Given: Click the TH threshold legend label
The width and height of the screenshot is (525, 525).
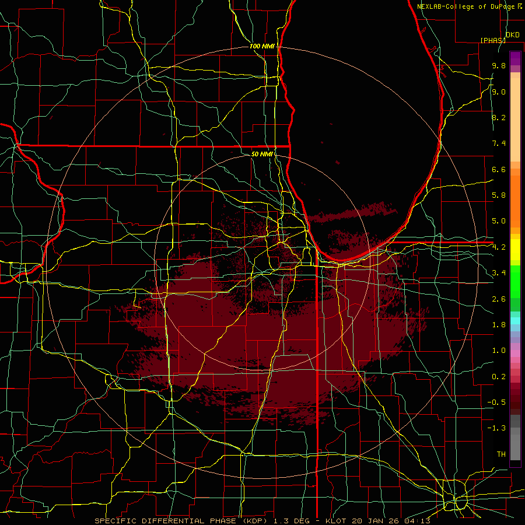Looking at the screenshot, I should [501, 454].
